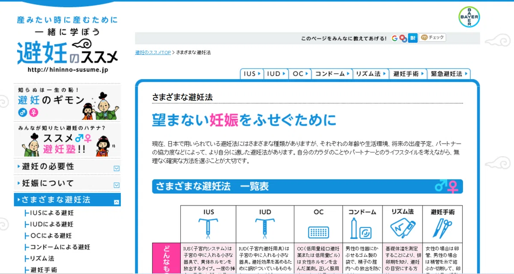Share via Hatena B! bookmark icon
This screenshot has height=274, width=514.
pos(412,38)
